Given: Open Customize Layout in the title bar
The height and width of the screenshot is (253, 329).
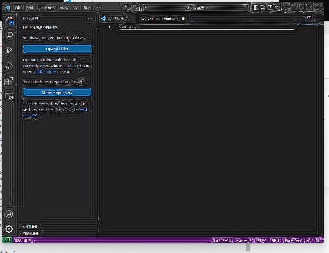Looking at the screenshot, I should [277, 8].
